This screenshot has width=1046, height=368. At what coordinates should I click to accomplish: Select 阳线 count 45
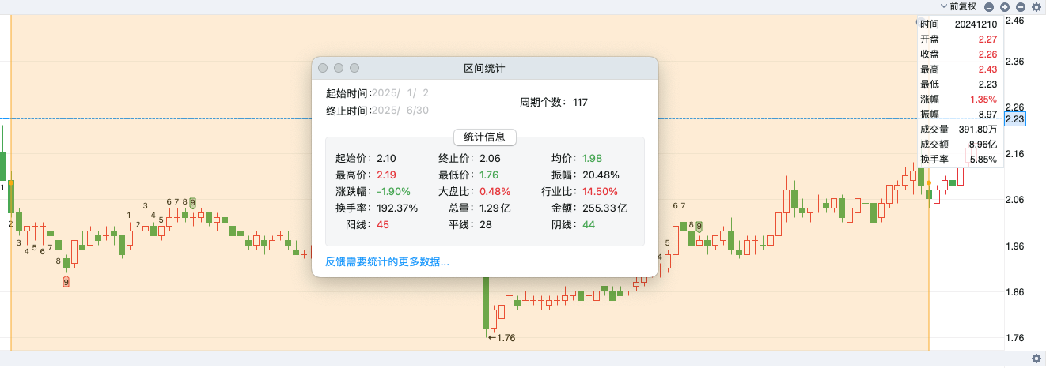[383, 224]
